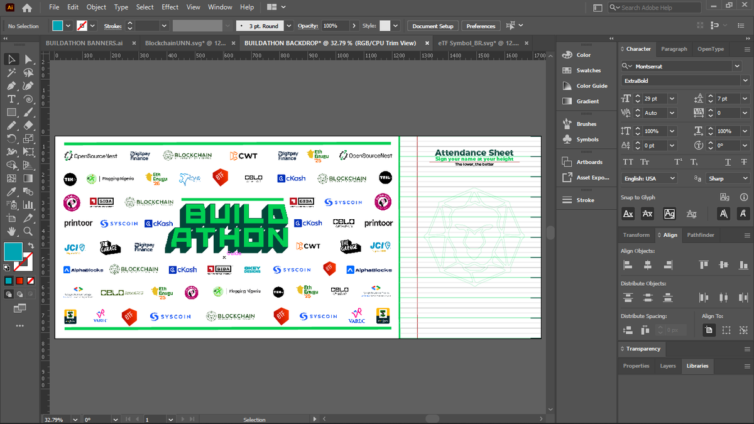
Task: Toggle Underline text style
Action: (728, 162)
